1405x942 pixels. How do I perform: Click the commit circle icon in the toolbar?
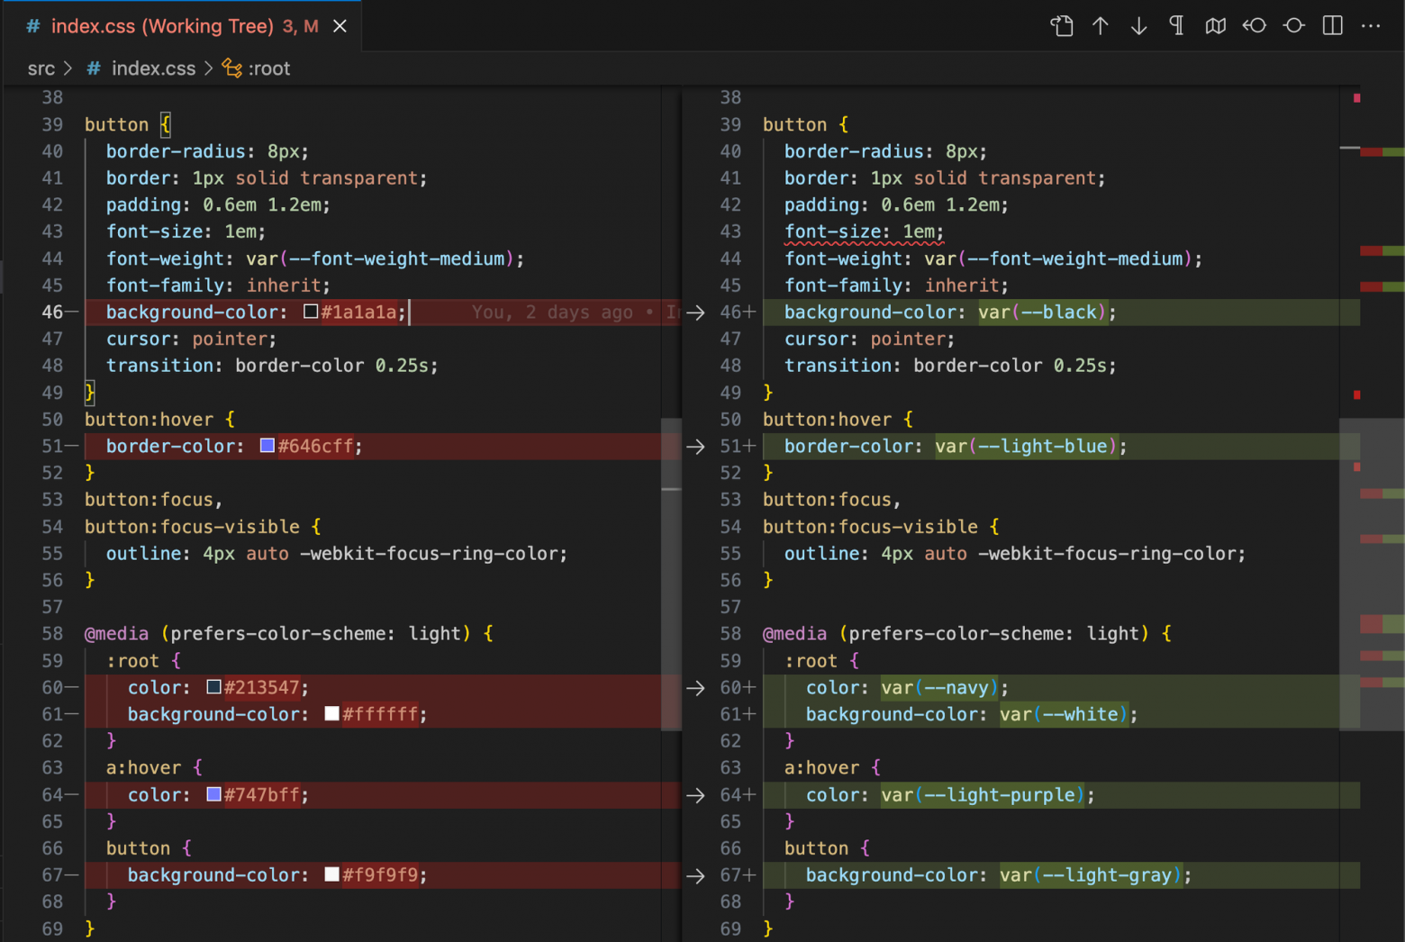pyautogui.click(x=1294, y=26)
